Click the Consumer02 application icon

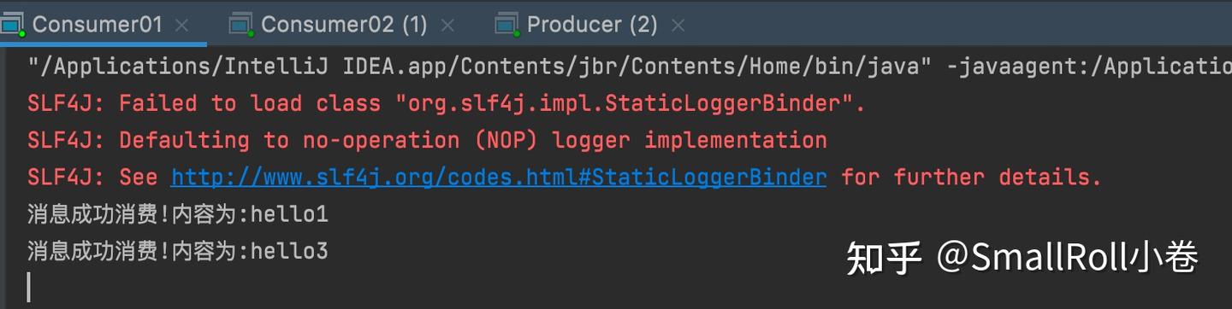tap(242, 25)
